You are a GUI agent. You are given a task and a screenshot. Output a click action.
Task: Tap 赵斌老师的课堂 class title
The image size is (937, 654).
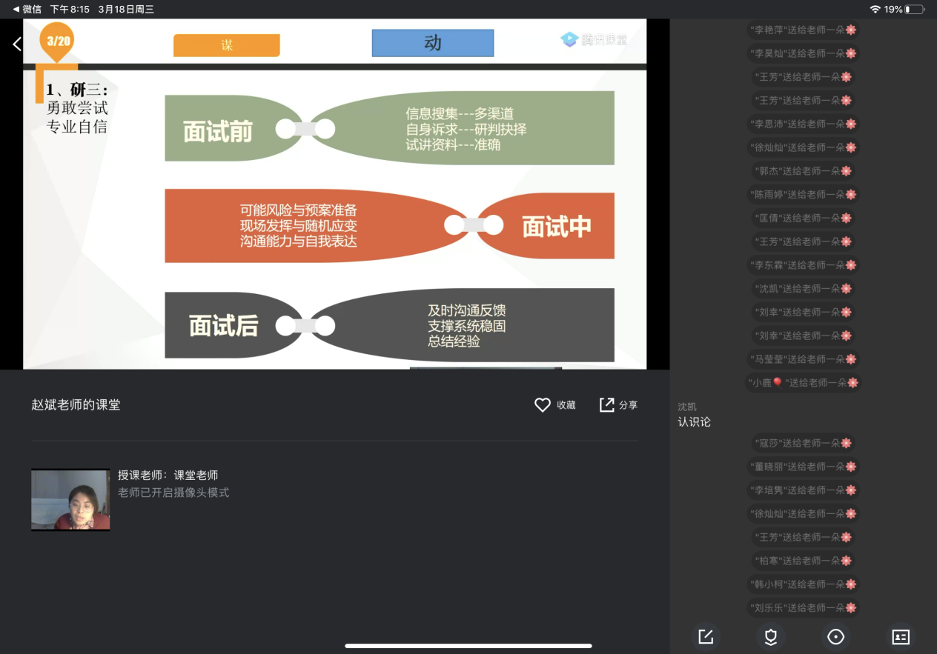[76, 405]
